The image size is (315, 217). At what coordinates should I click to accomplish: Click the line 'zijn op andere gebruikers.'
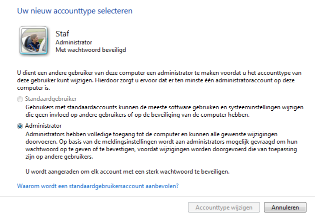59,157
